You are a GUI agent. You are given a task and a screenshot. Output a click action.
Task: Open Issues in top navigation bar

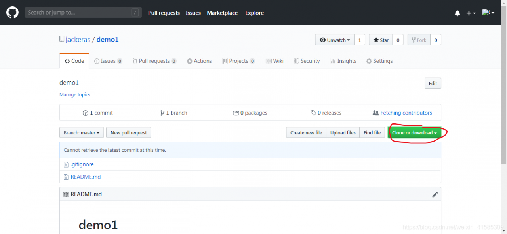[x=193, y=13]
